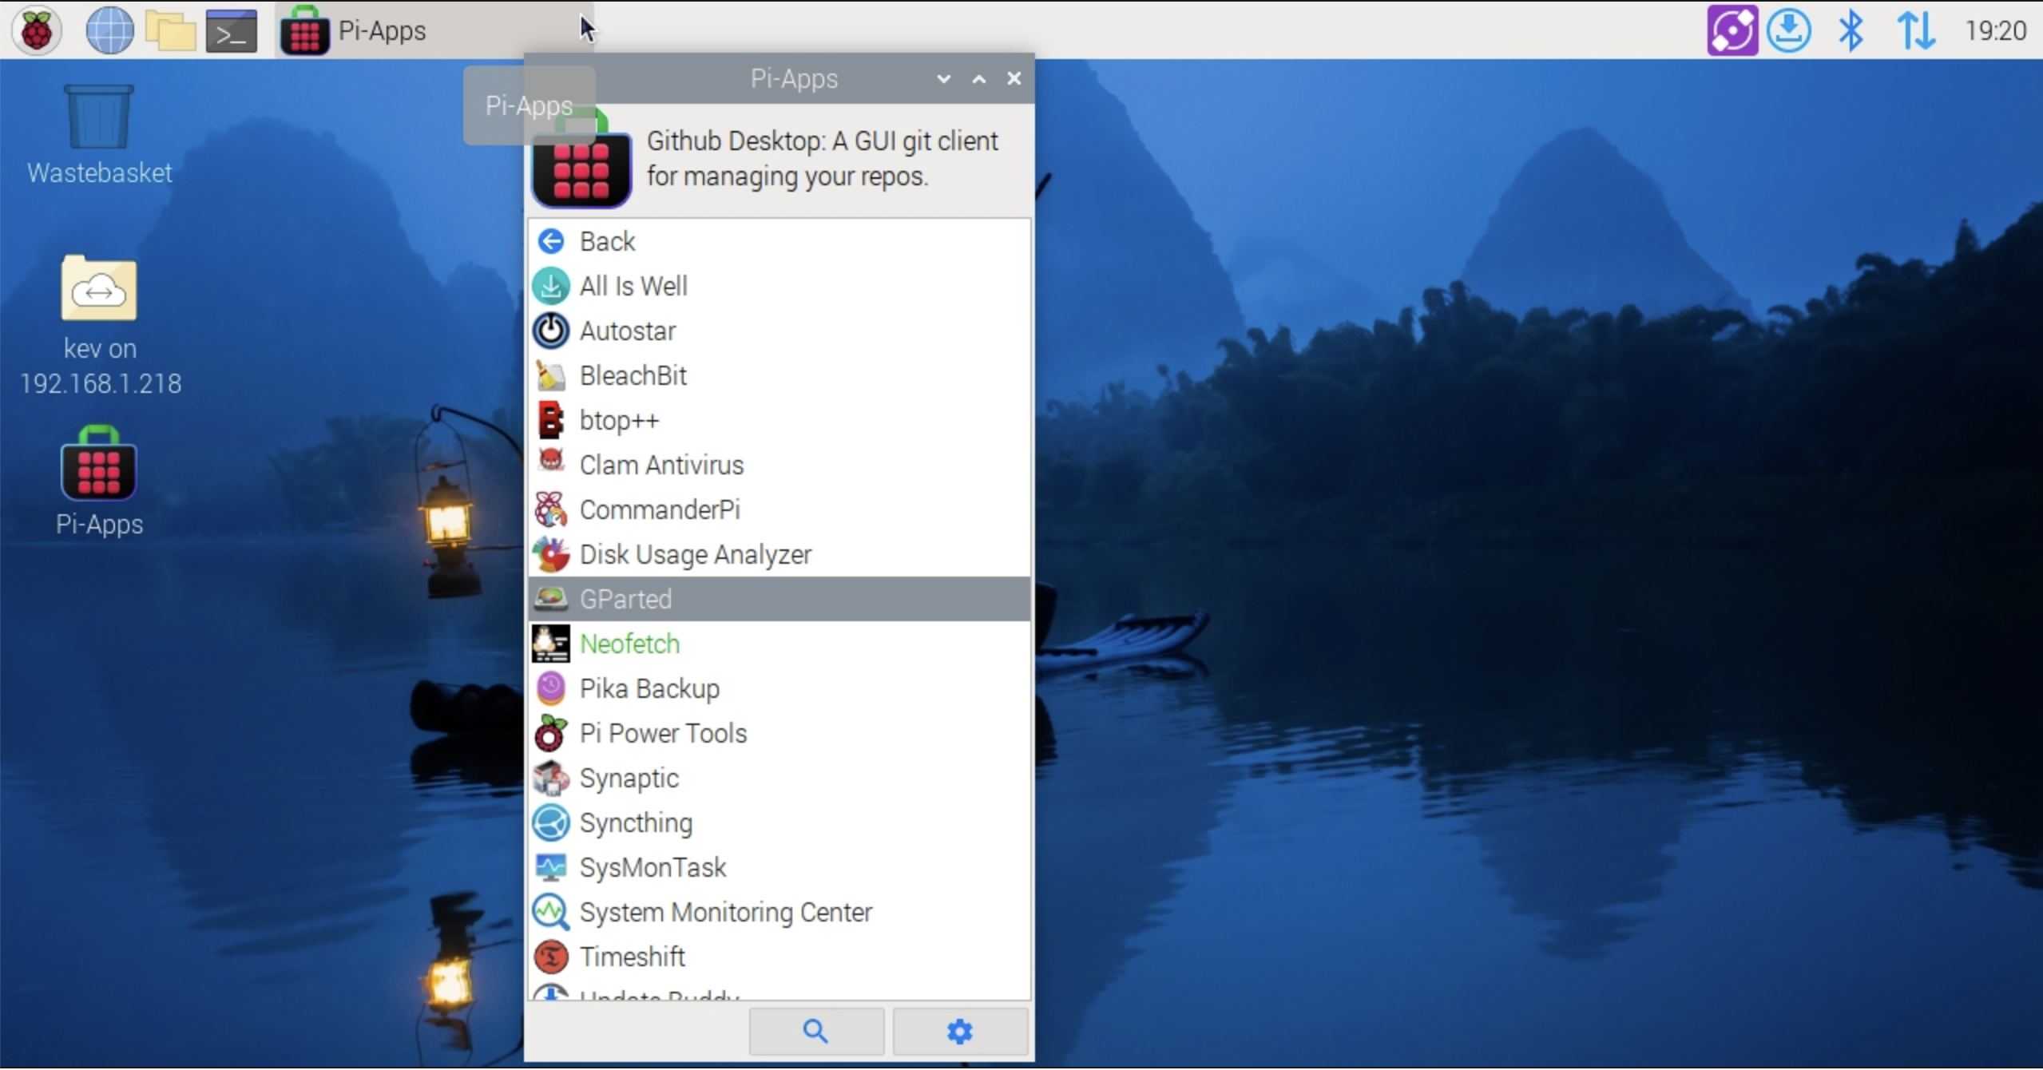2043x1070 pixels.
Task: Close the Pi-Apps window
Action: tap(1014, 78)
